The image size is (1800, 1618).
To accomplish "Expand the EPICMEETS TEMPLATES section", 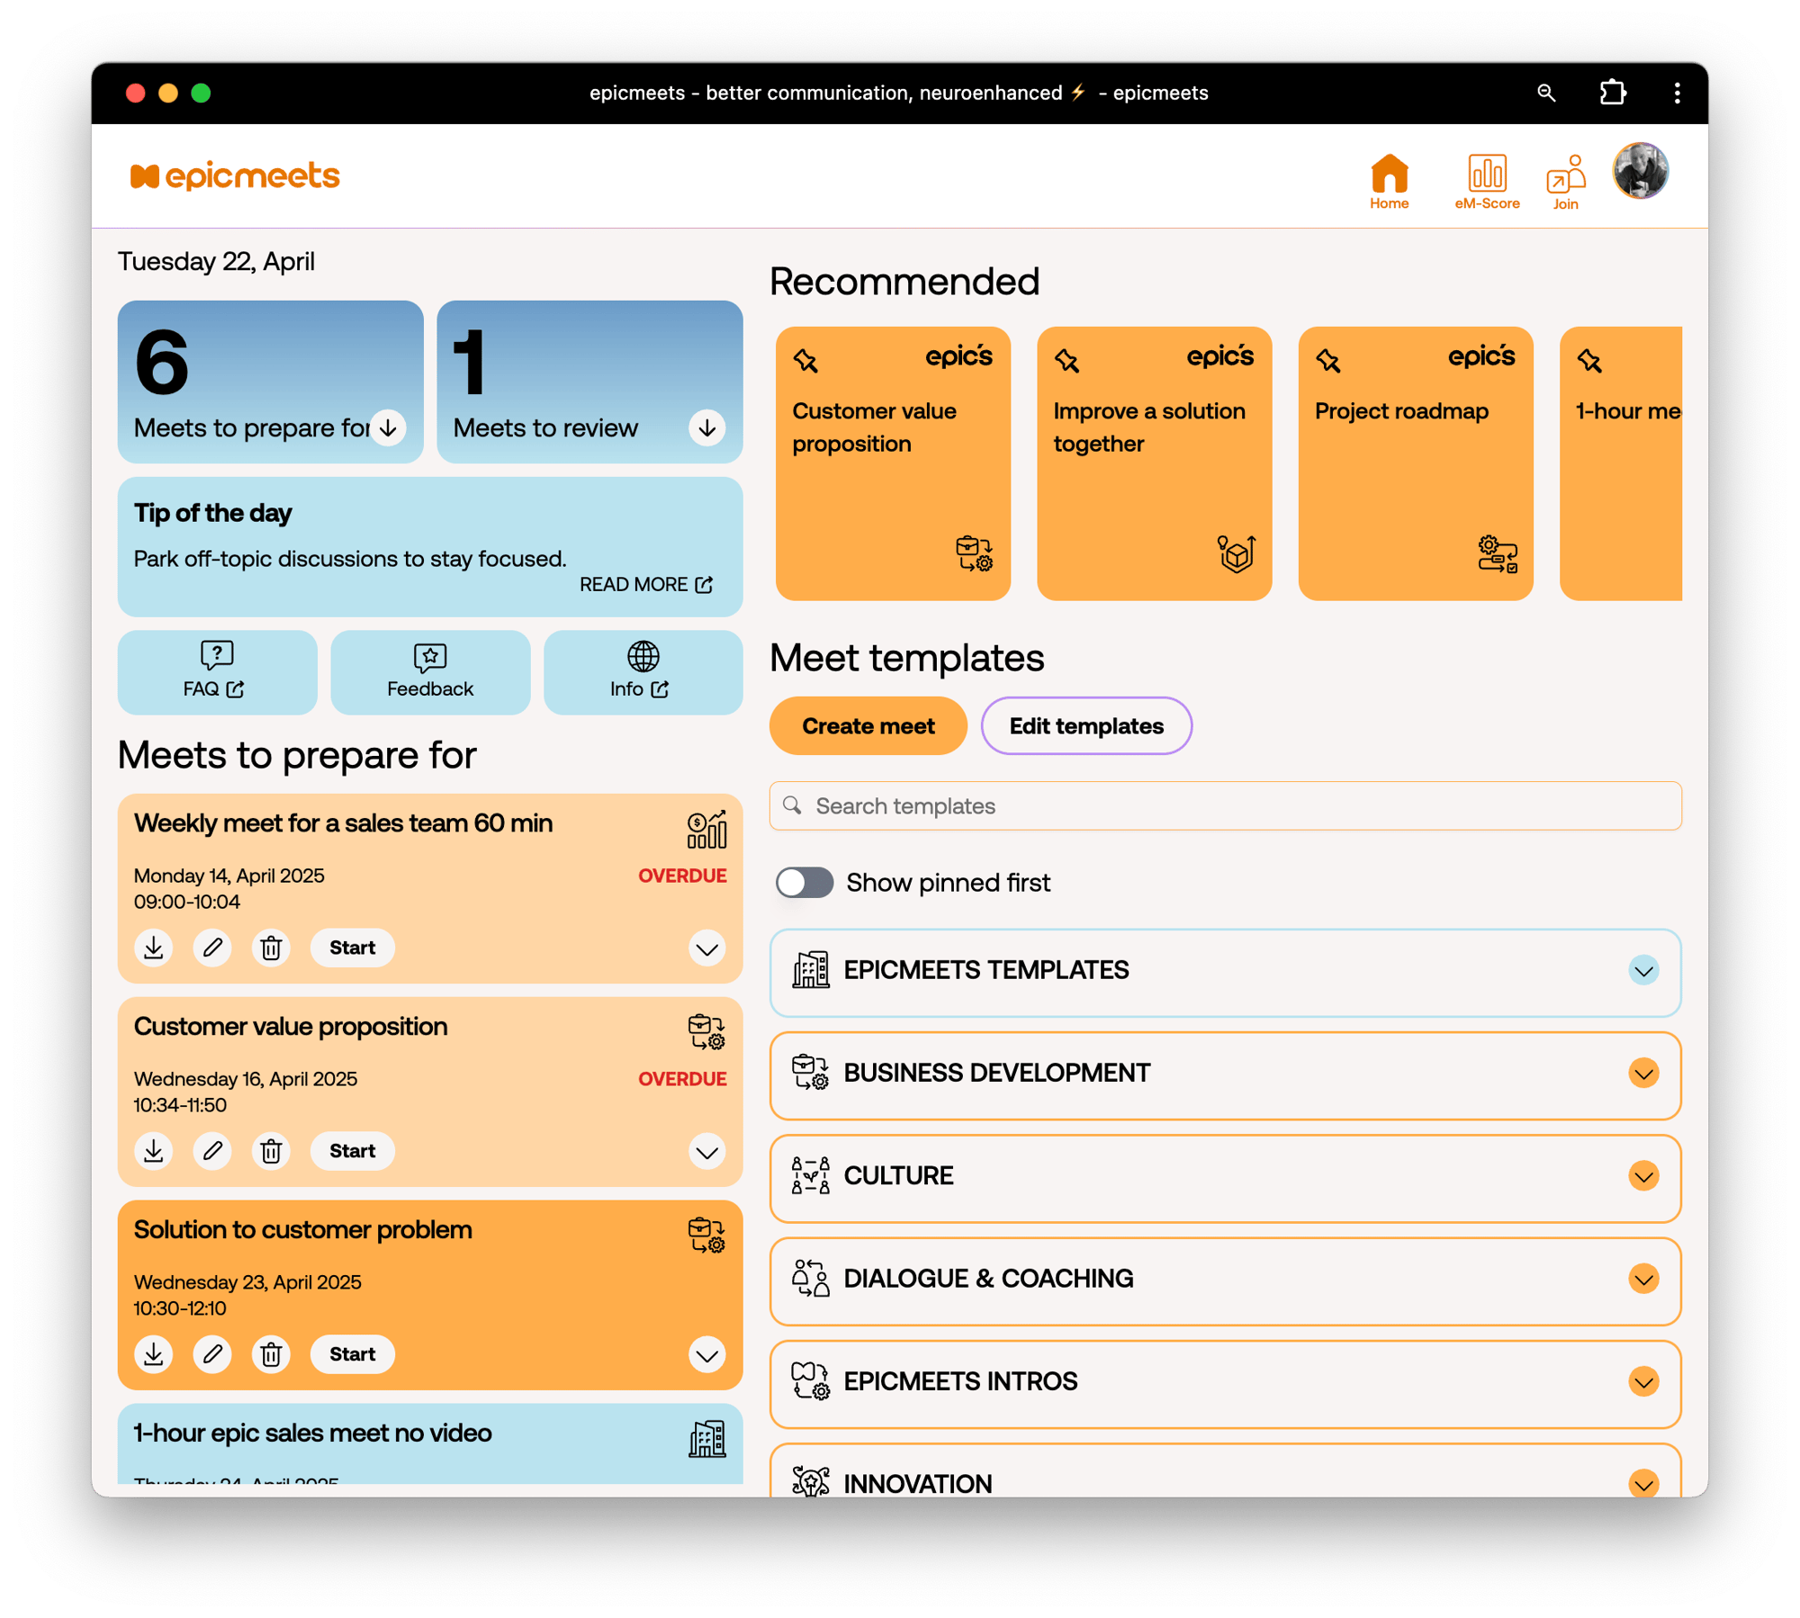I will click(1642, 970).
